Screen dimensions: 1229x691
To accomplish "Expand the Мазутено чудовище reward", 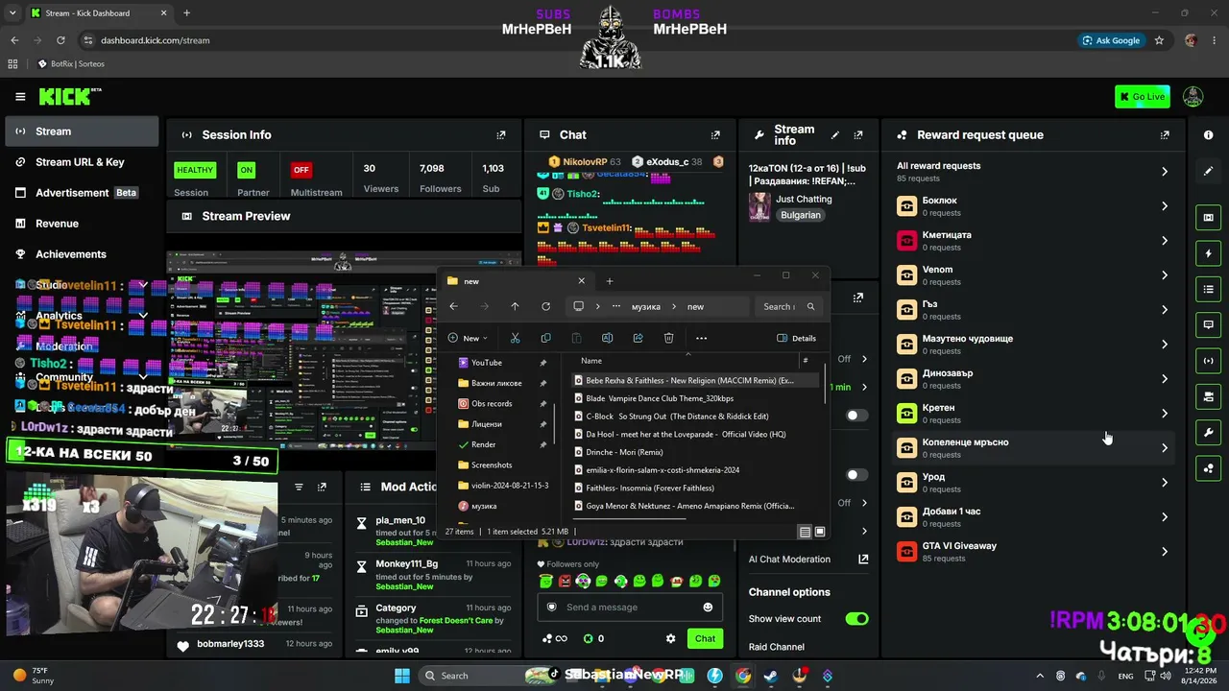I will [1165, 345].
